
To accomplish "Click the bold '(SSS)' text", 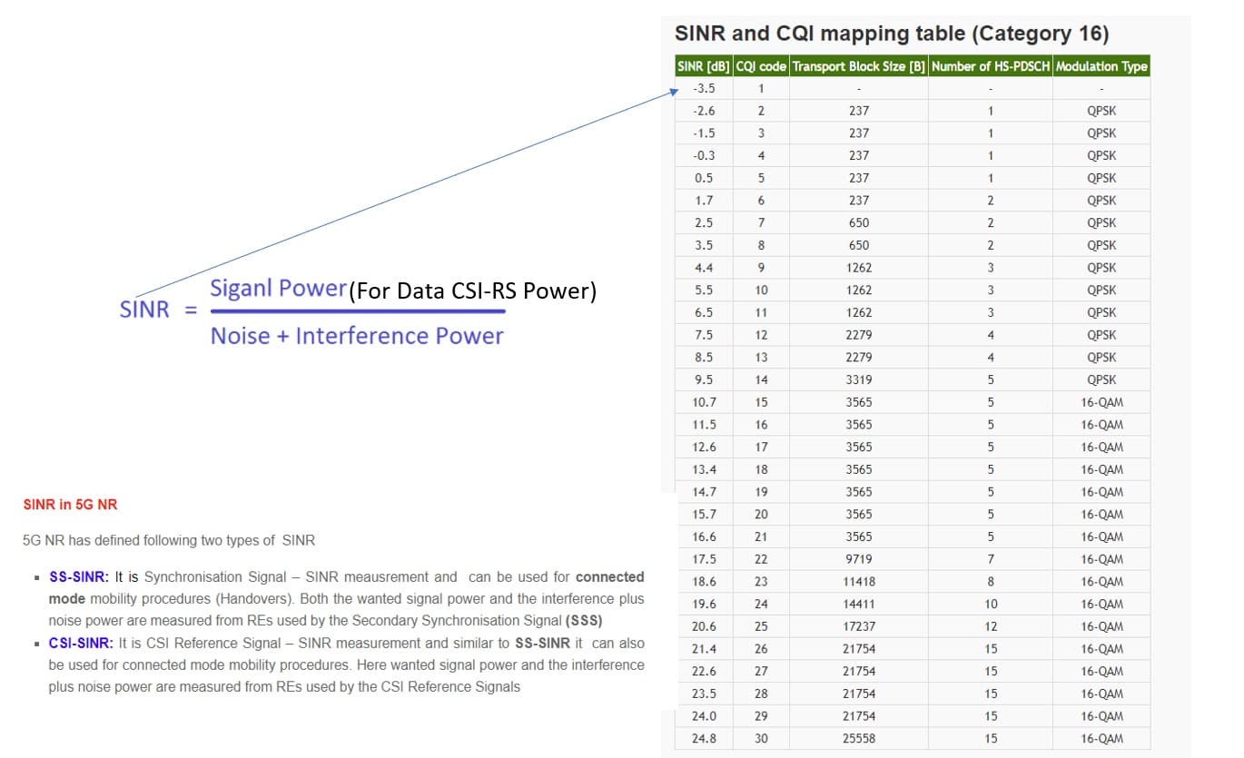I will pyautogui.click(x=584, y=621).
